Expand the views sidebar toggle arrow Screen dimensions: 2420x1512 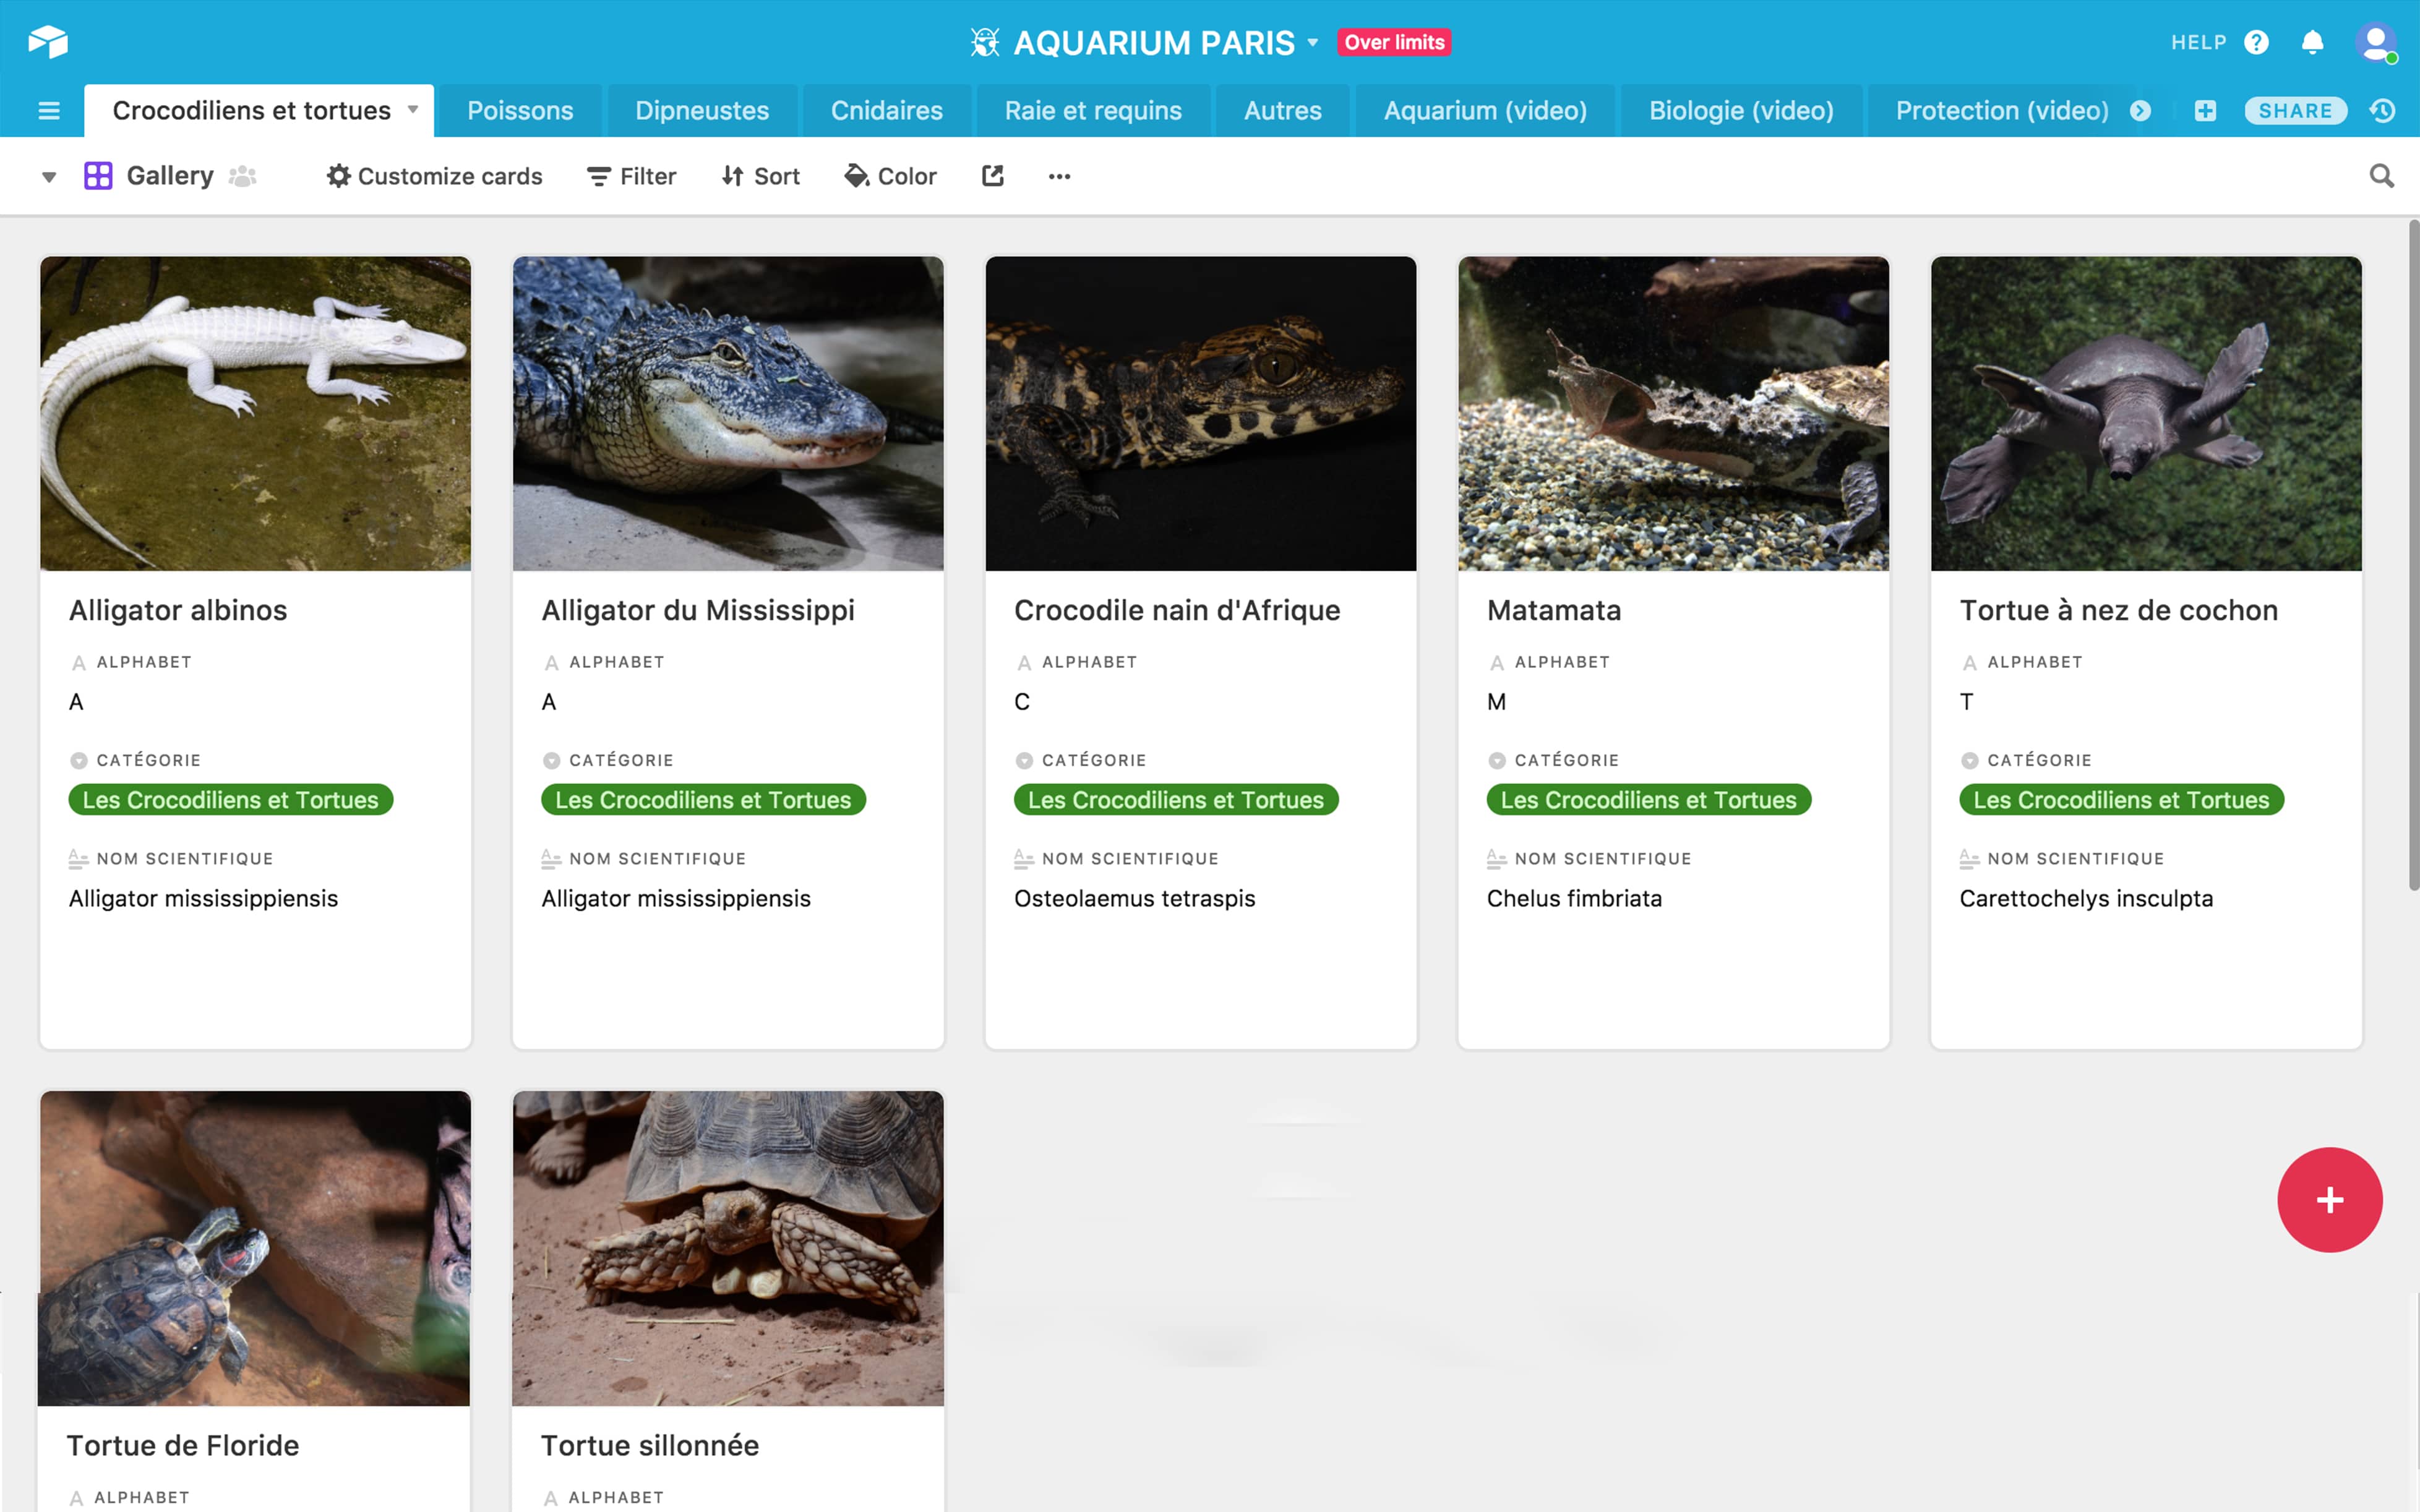point(48,177)
